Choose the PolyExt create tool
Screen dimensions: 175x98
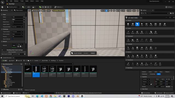128,32
